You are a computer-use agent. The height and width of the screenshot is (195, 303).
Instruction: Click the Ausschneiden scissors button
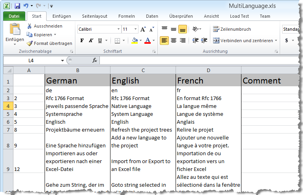click(x=44, y=26)
